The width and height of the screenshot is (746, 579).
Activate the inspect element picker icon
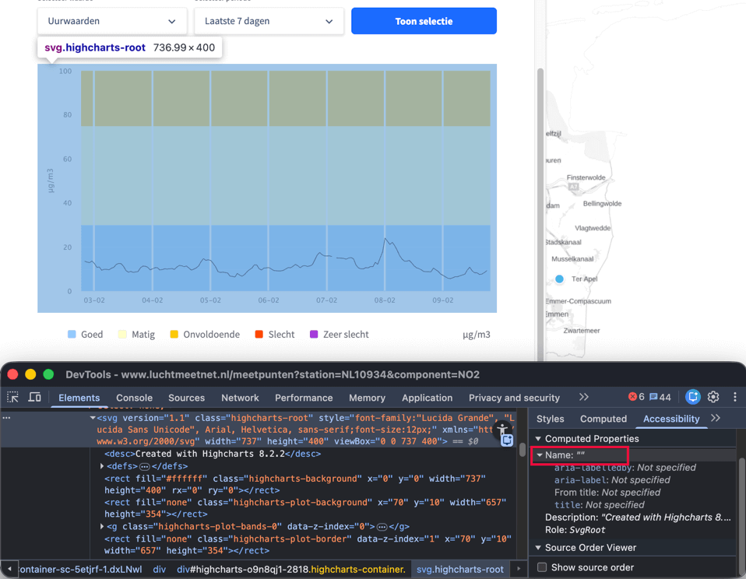click(13, 397)
